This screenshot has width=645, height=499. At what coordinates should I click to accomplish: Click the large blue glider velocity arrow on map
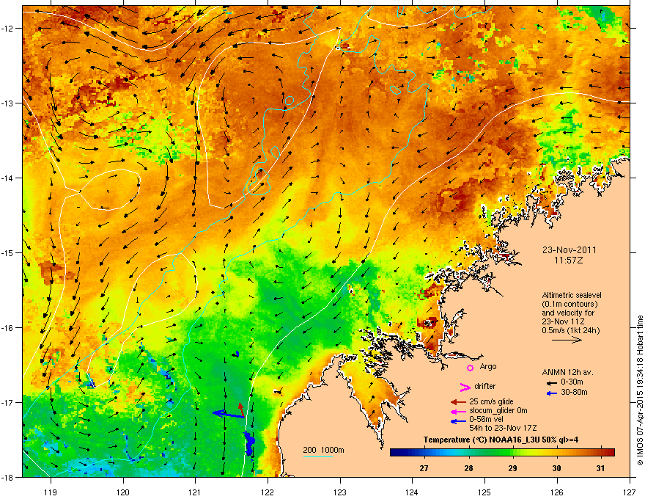228,414
